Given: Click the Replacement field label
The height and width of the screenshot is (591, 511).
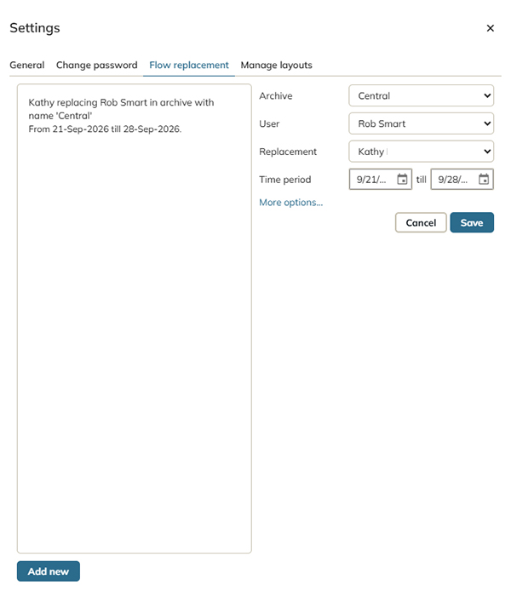Looking at the screenshot, I should click(288, 152).
